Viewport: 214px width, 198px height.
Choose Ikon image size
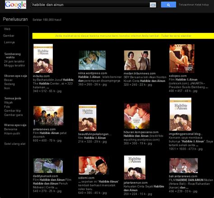[x=7, y=88]
